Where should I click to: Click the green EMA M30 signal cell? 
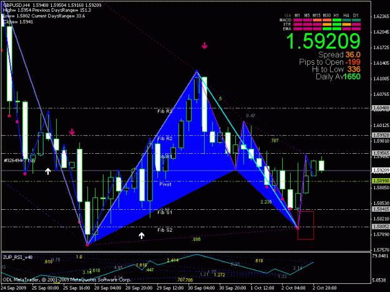click(327, 29)
